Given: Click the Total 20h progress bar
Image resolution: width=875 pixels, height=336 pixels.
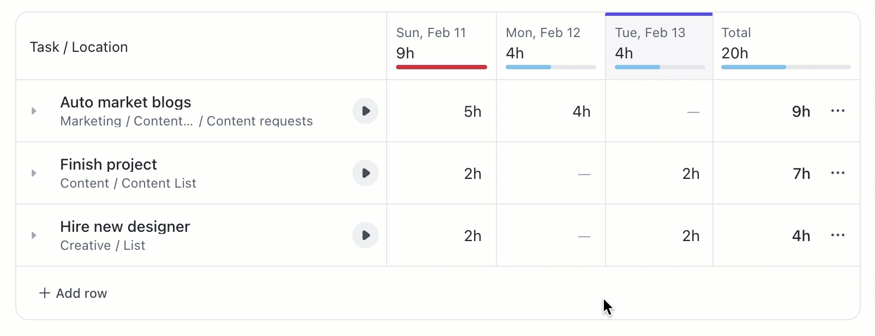Looking at the screenshot, I should pos(786,67).
